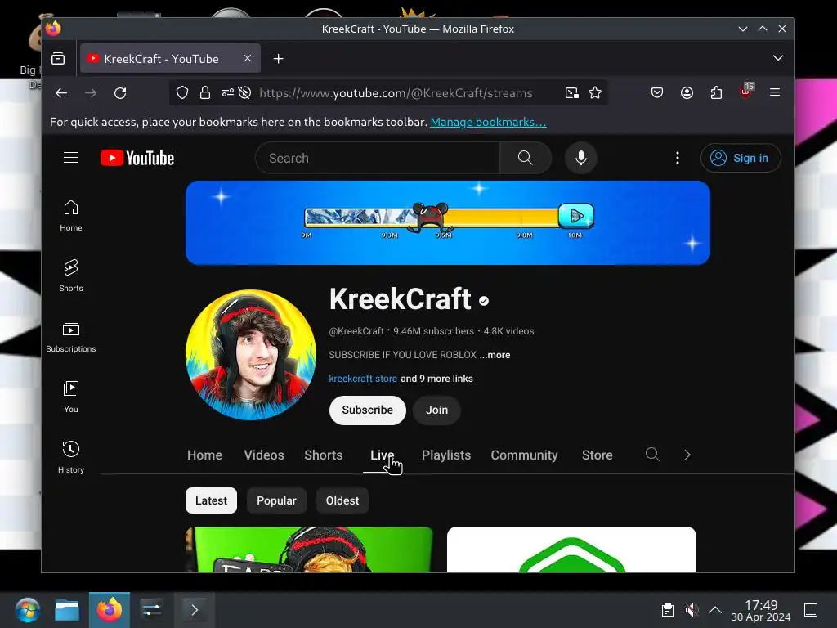Open the taskbar clock showing 17:49
The image size is (837, 628).
tap(761, 610)
